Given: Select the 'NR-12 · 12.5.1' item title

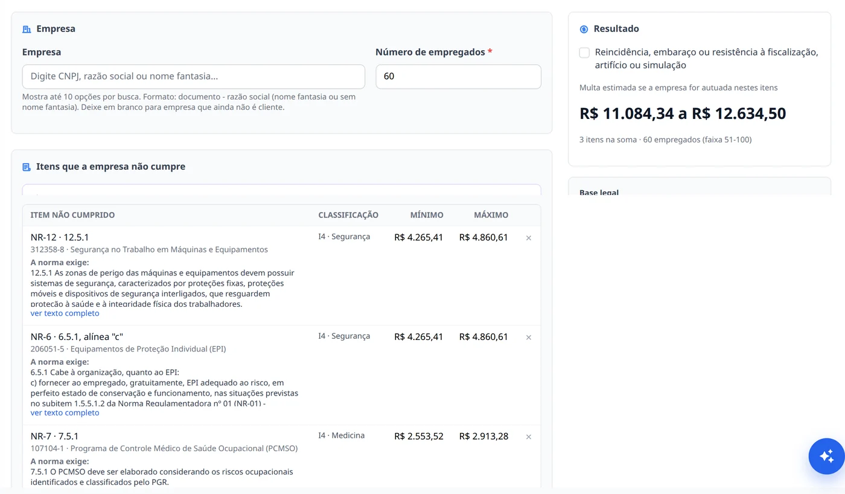Looking at the screenshot, I should pyautogui.click(x=60, y=237).
